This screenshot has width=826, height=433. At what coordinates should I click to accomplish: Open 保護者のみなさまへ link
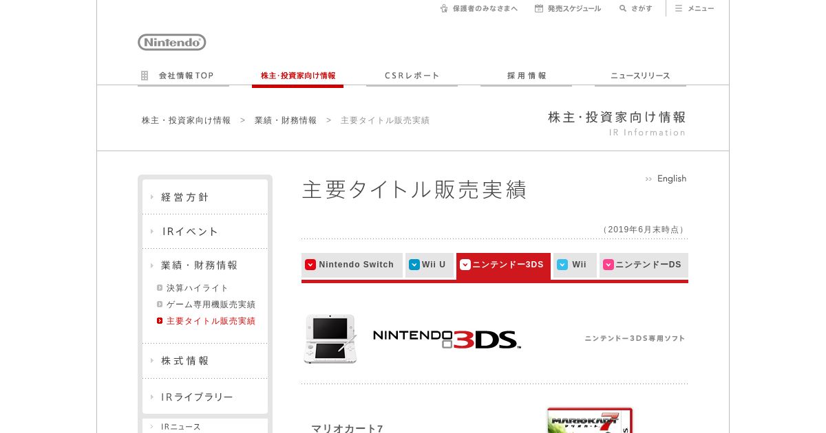click(x=479, y=8)
